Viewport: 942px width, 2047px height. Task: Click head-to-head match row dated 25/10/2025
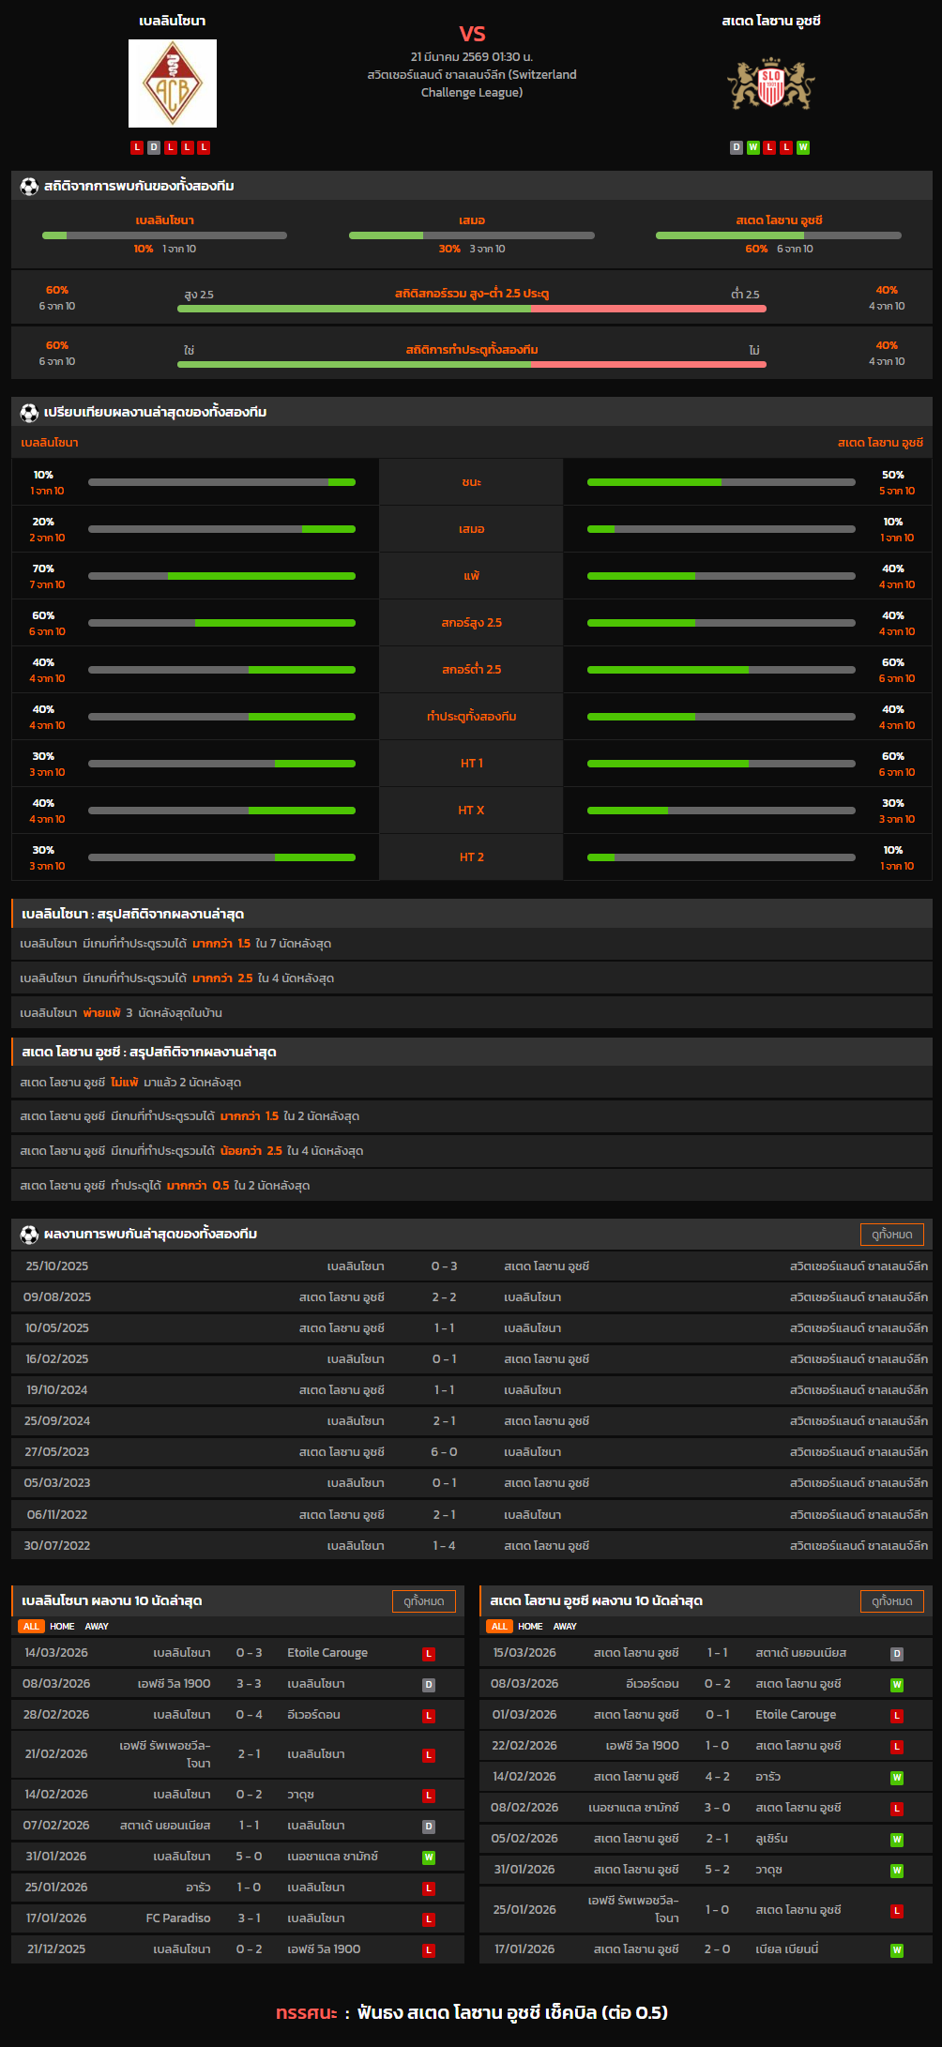472,1266
